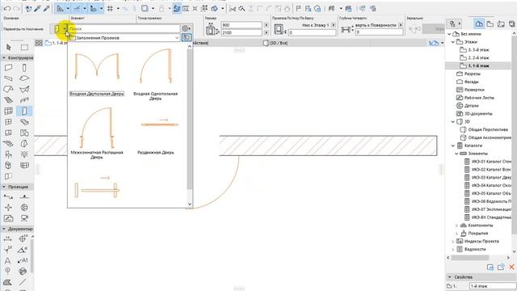517x291 pixels.
Task: Select the Section tool
Action: (9, 196)
